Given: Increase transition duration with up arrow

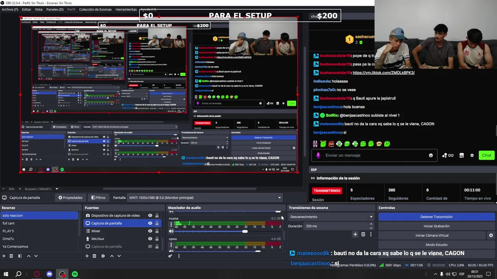Looking at the screenshot, I should pos(371,224).
